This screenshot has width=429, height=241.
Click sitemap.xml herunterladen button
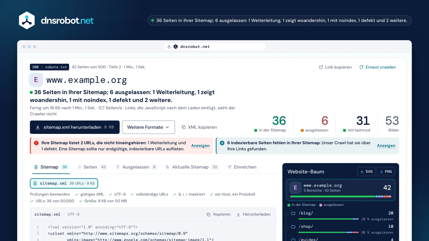tap(75, 127)
